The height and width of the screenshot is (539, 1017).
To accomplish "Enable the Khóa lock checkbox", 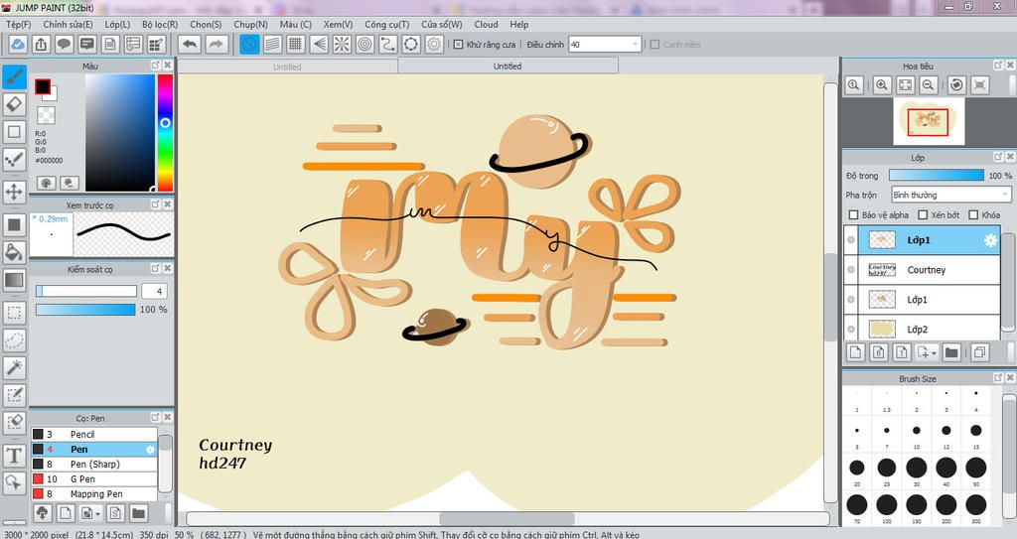I will (973, 214).
